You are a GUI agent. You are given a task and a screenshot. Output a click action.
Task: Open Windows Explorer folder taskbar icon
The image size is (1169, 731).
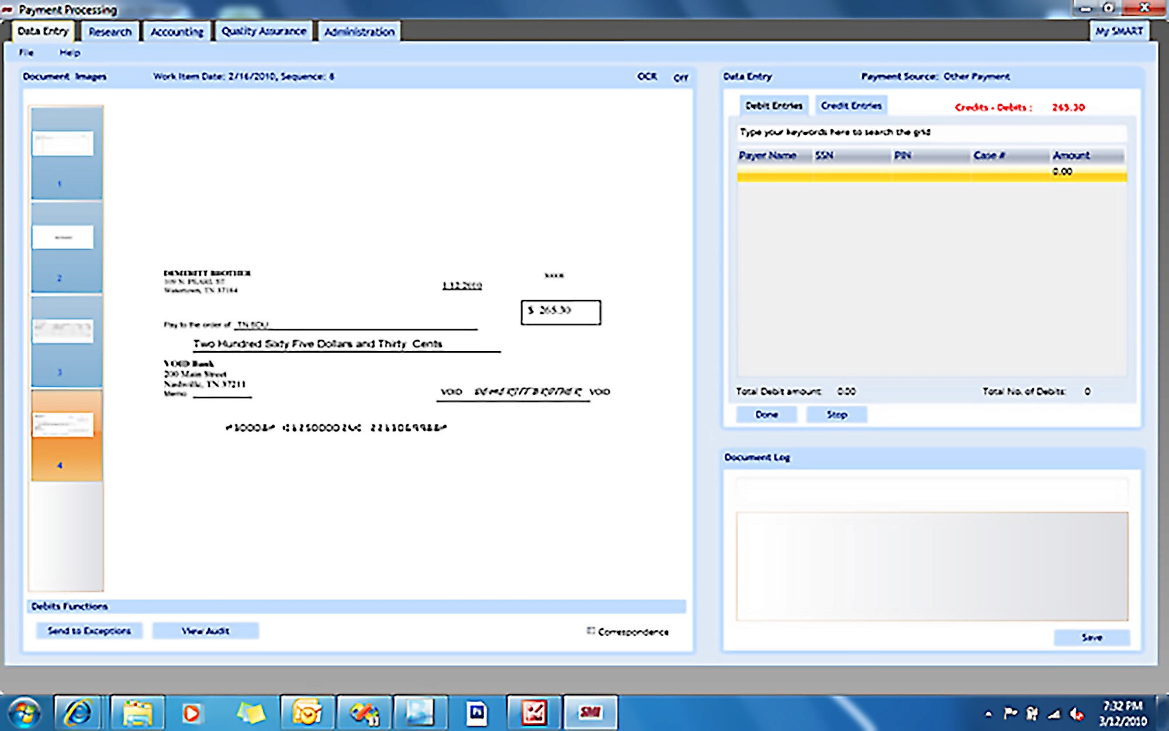click(137, 713)
